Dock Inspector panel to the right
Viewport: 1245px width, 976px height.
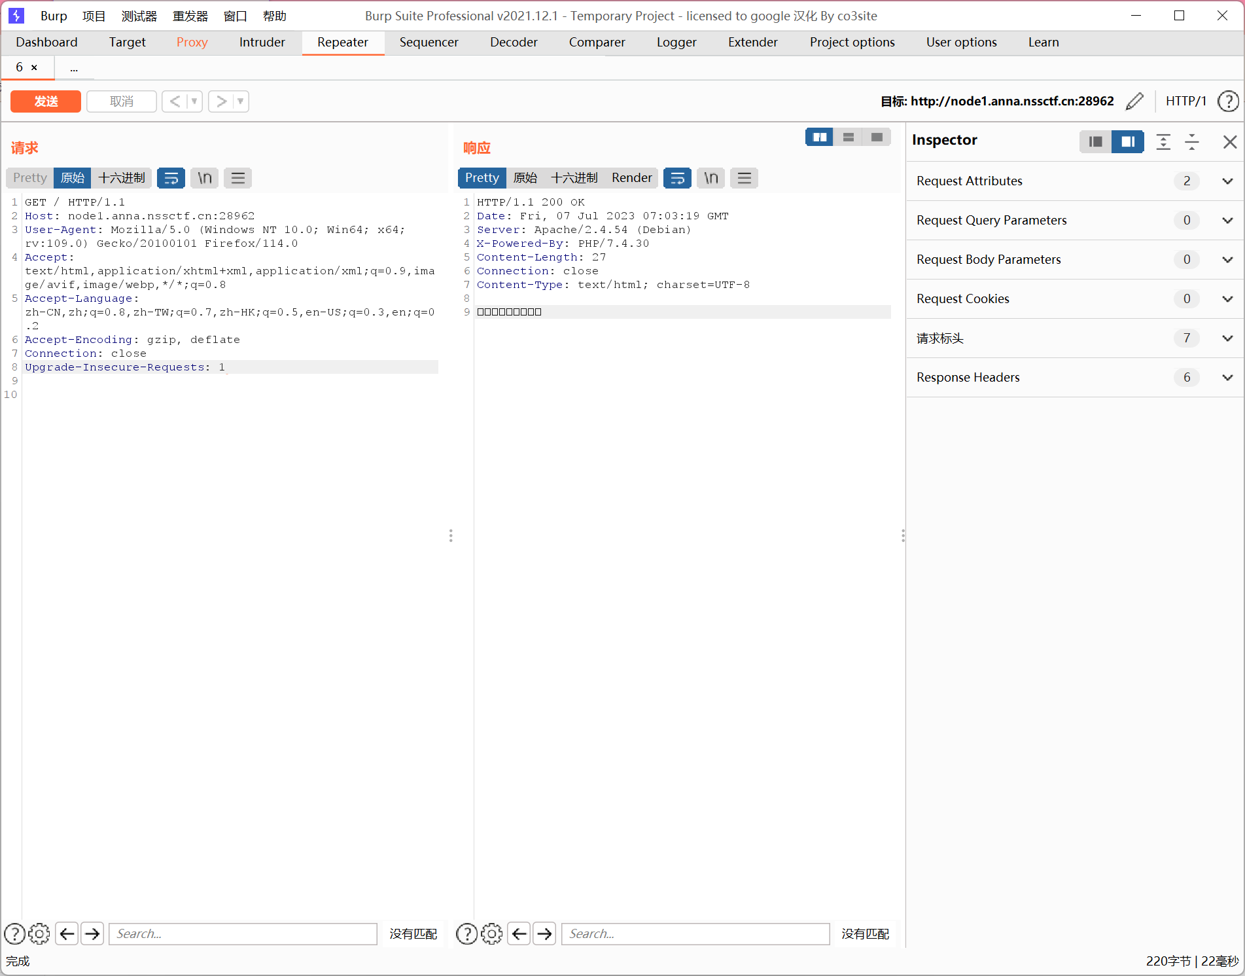(1128, 141)
